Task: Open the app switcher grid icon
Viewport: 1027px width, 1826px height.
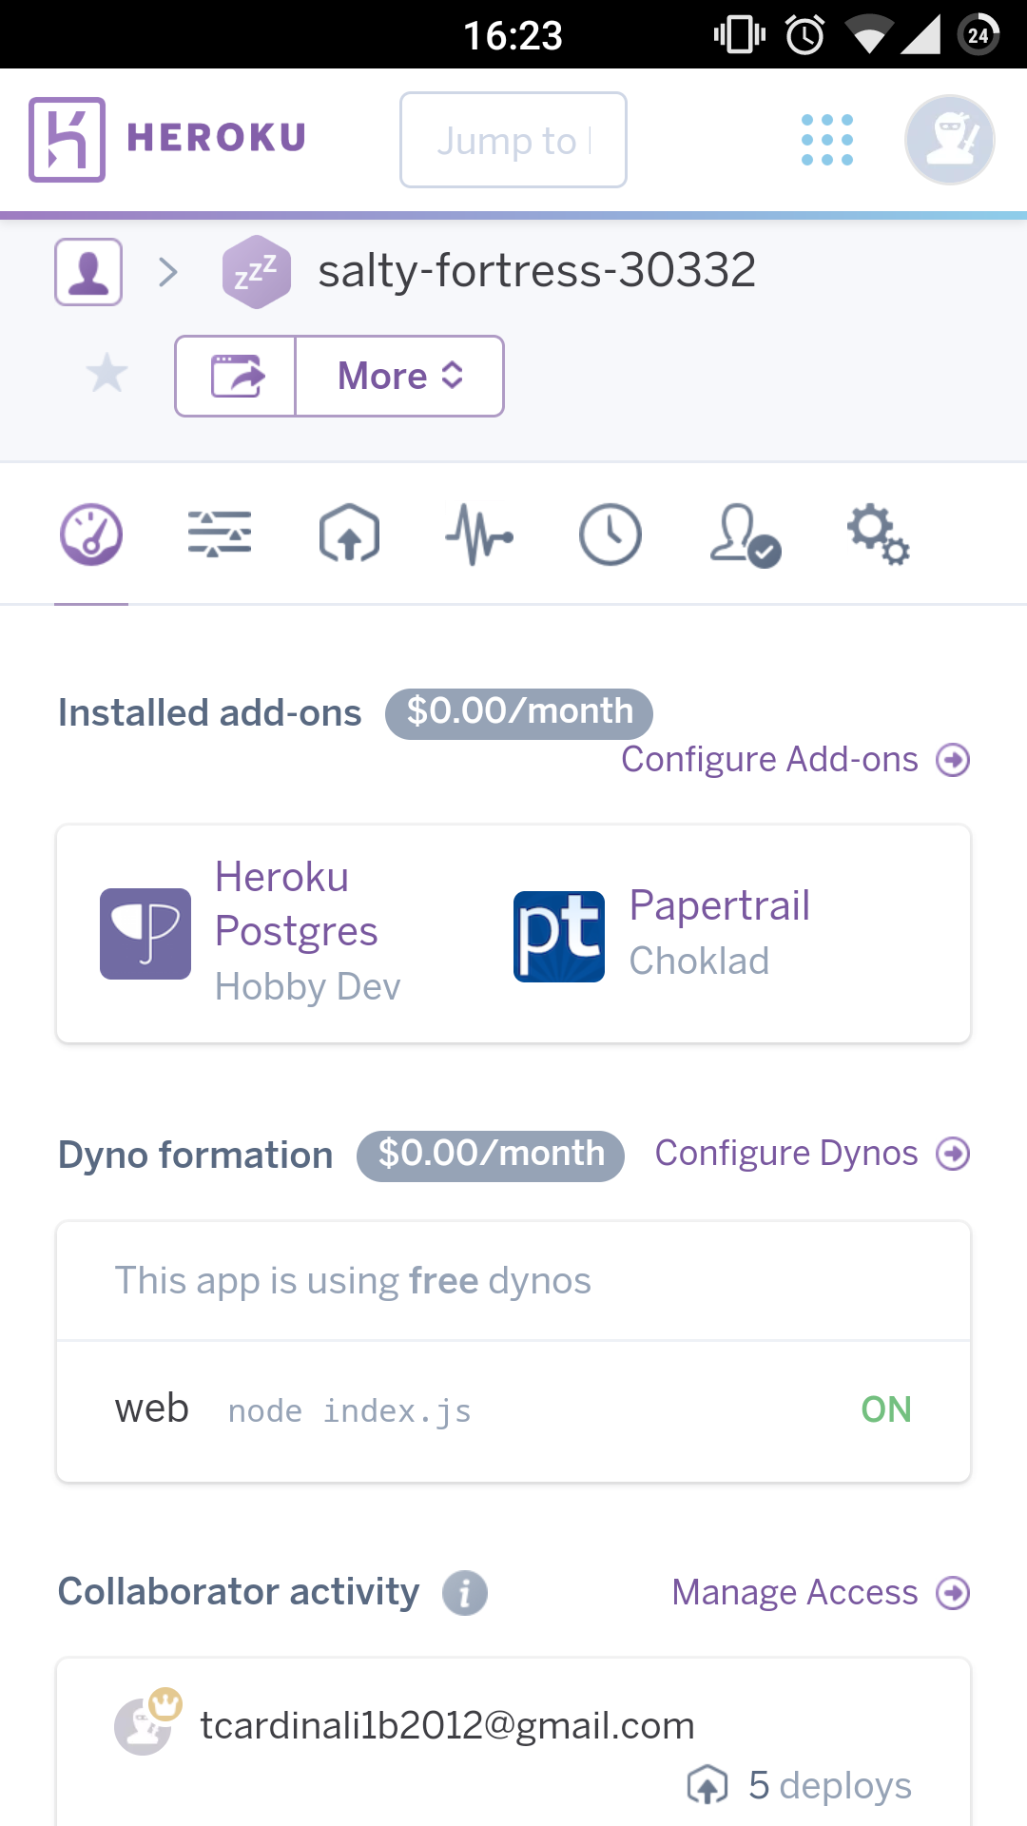Action: [x=826, y=140]
